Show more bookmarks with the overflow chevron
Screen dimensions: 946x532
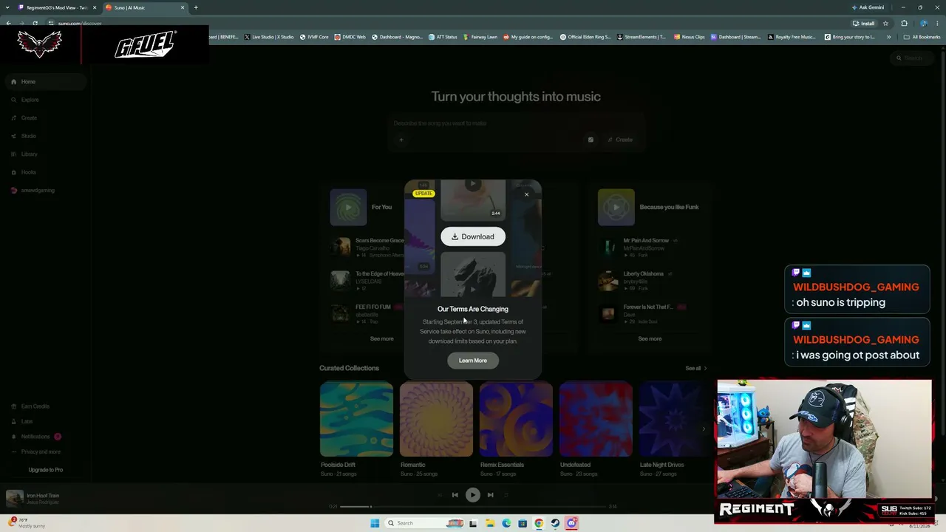(x=888, y=37)
